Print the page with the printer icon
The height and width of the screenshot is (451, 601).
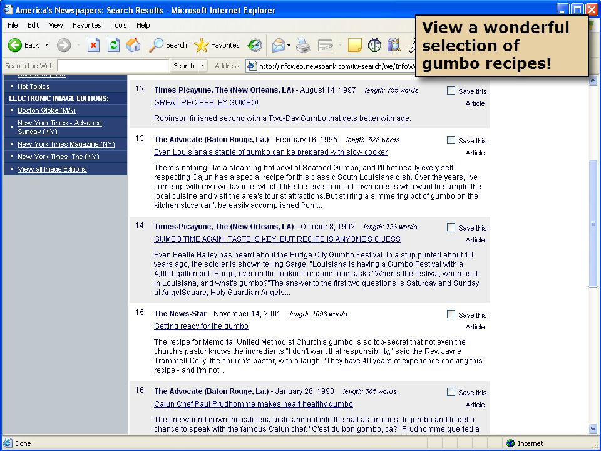coord(303,45)
